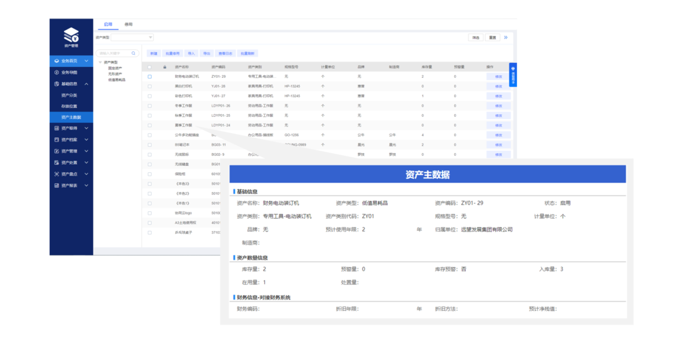683x341 pixels.
Task: Click the 资产取得 sidebar icon
Action: pyautogui.click(x=57, y=128)
